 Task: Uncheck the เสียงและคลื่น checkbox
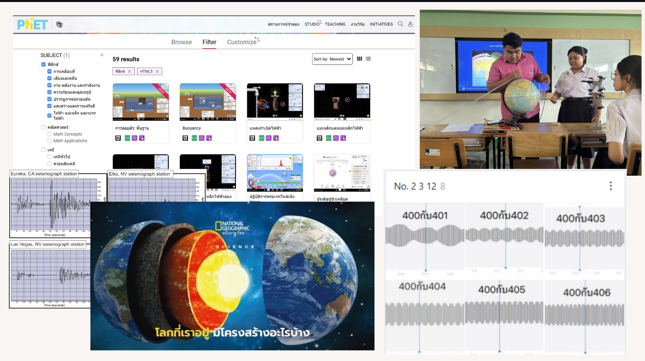point(49,78)
